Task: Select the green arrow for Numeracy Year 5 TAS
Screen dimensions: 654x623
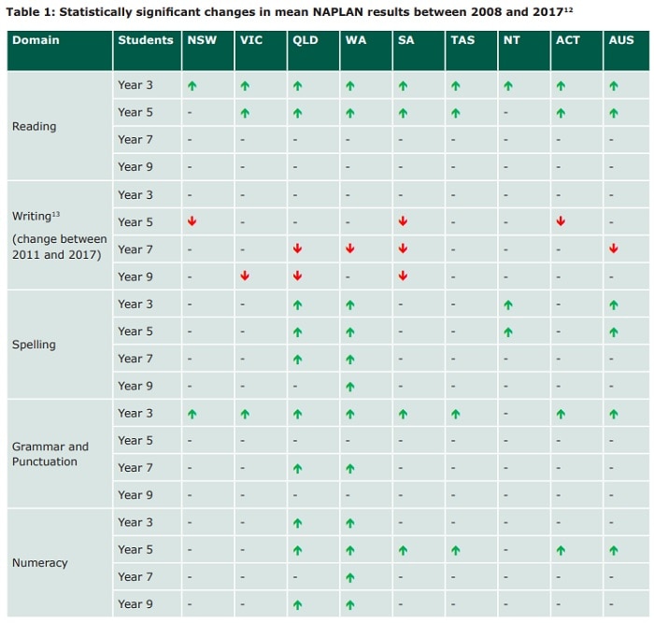Action: (455, 550)
